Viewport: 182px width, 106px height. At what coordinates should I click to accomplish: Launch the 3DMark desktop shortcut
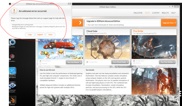[x=13, y=101]
